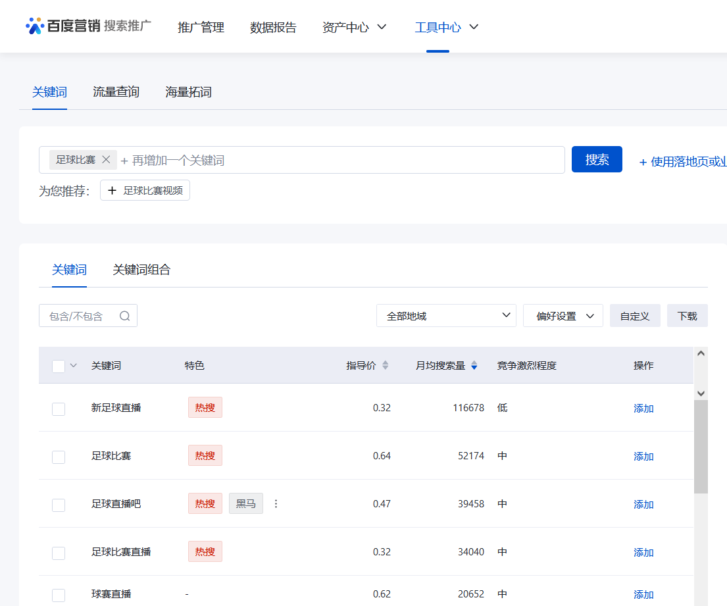This screenshot has width=727, height=606.
Task: Check the 足球比赛直播 row checkbox
Action: pos(59,553)
